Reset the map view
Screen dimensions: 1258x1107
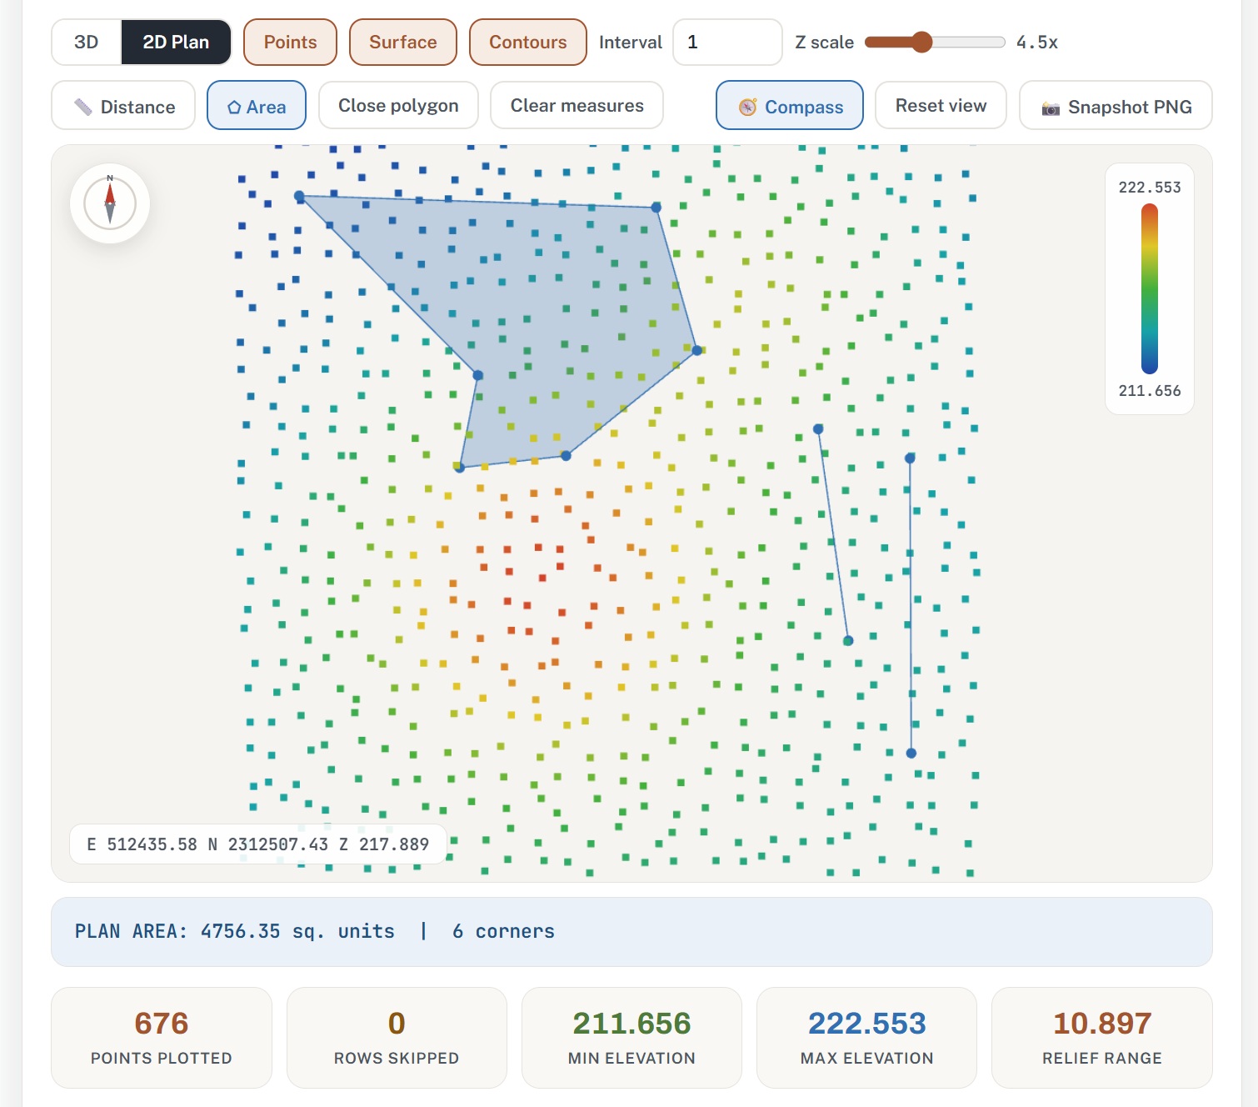pyautogui.click(x=941, y=105)
